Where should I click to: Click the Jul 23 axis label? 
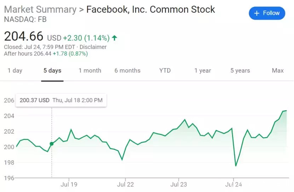click(179, 184)
